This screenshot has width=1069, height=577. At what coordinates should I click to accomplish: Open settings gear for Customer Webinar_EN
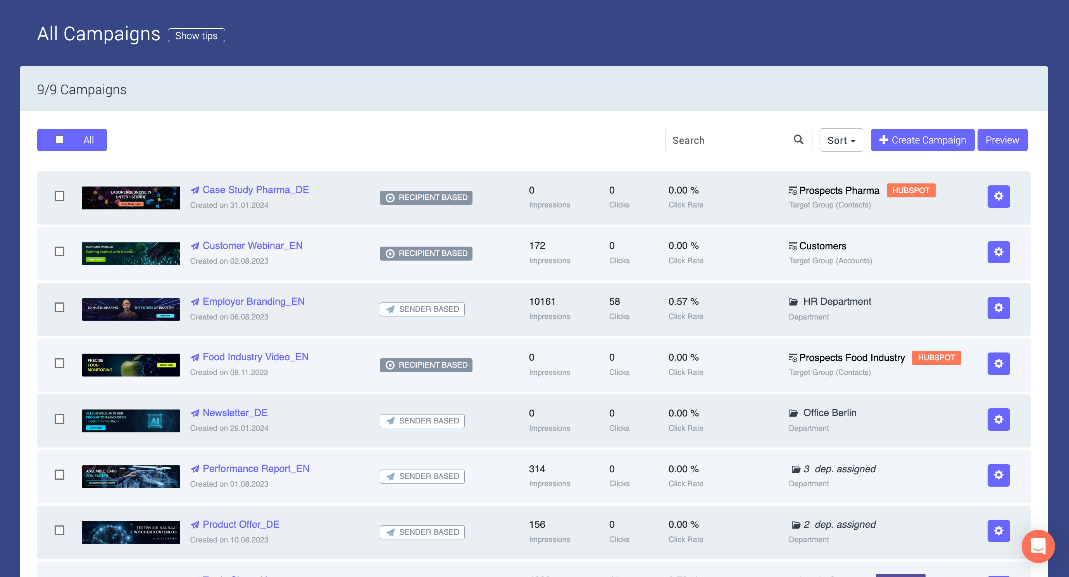point(998,252)
